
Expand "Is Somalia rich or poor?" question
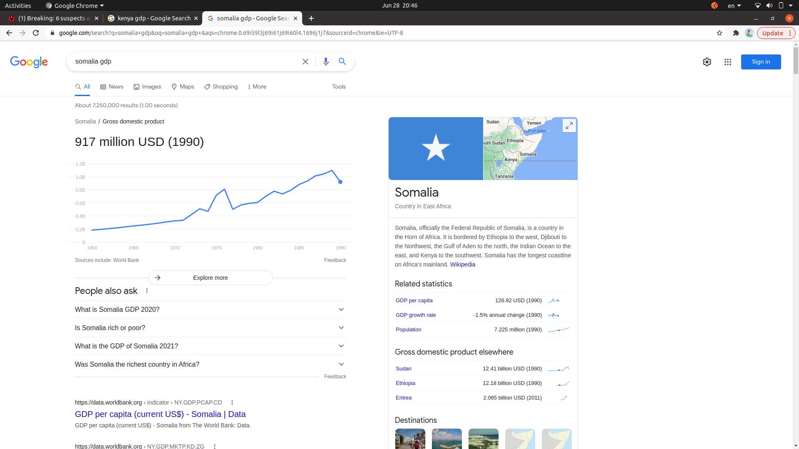point(210,328)
